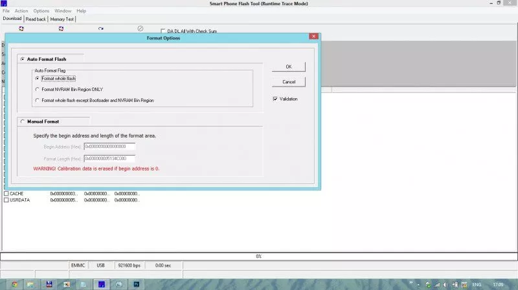Switch to the Manual Format radio option

[x=23, y=121]
